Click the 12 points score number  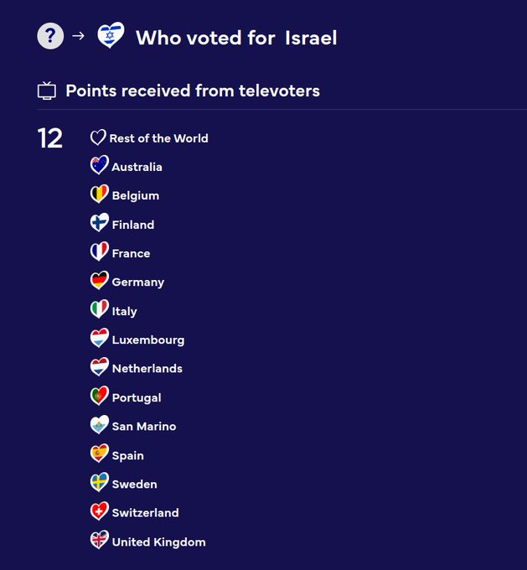[50, 138]
